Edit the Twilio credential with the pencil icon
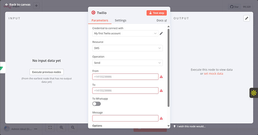The height and width of the screenshot is (135, 258). click(x=161, y=34)
